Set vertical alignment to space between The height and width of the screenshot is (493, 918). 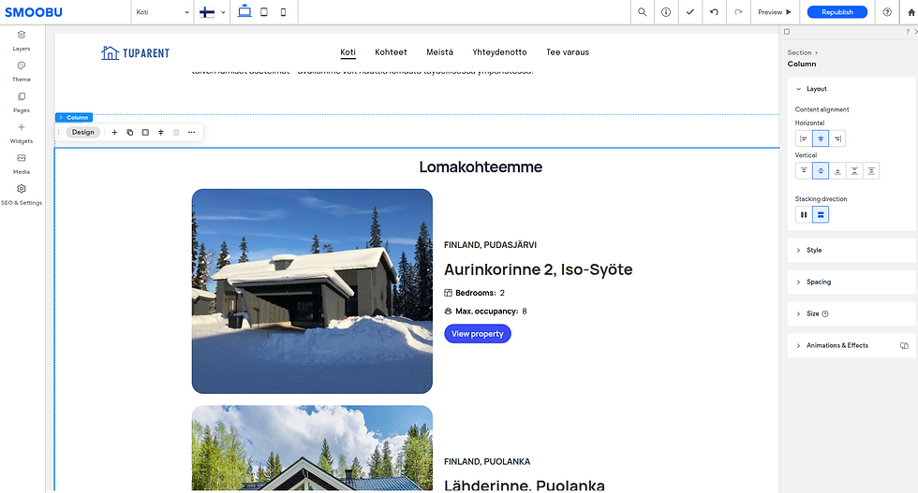tap(854, 171)
